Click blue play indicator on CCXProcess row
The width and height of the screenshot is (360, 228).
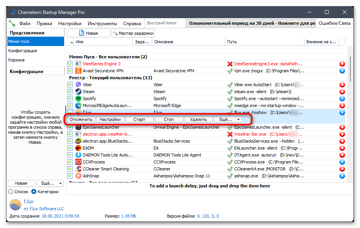point(342,162)
